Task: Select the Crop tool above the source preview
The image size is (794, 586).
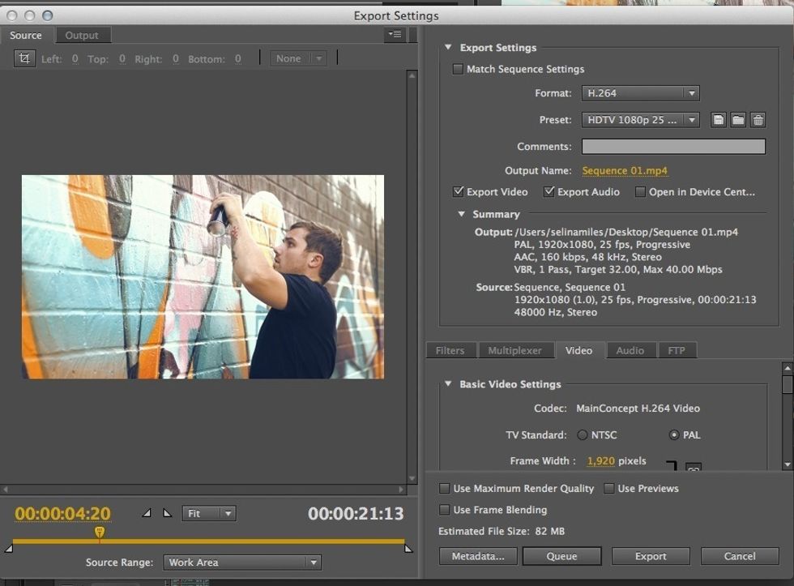Action: (x=24, y=58)
